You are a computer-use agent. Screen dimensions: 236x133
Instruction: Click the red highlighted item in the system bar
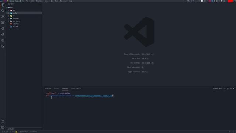pos(230,1)
